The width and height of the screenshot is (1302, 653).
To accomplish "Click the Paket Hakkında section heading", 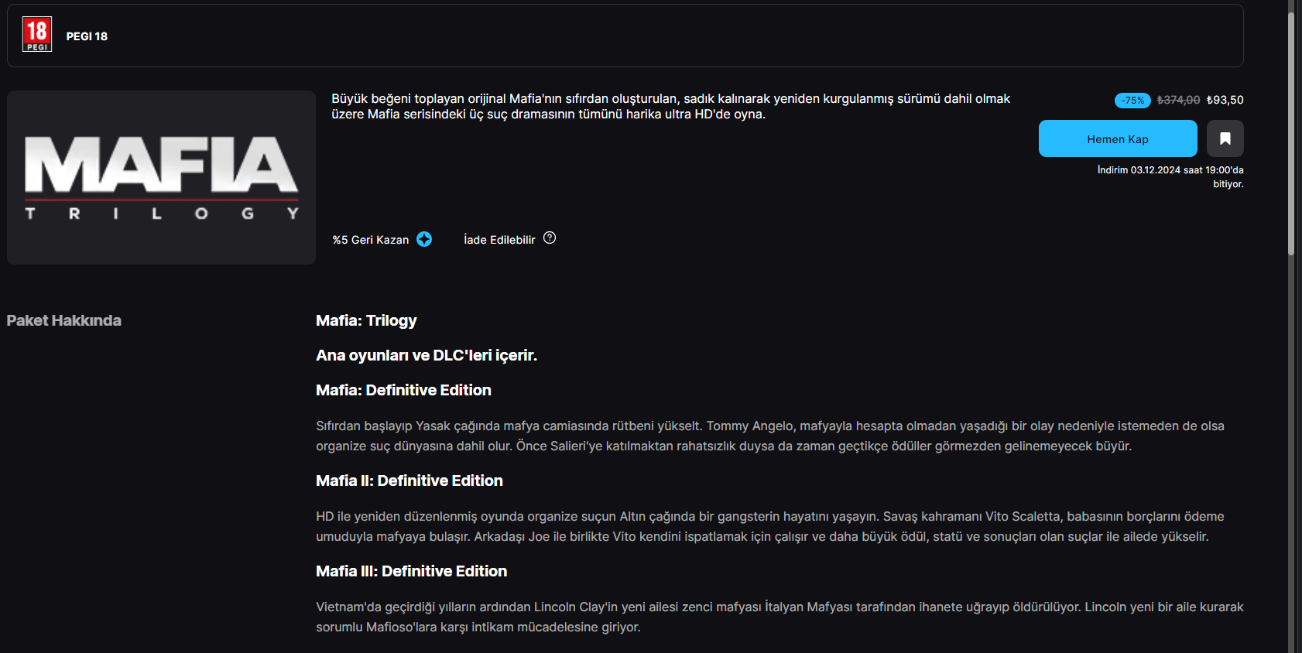I will click(64, 320).
